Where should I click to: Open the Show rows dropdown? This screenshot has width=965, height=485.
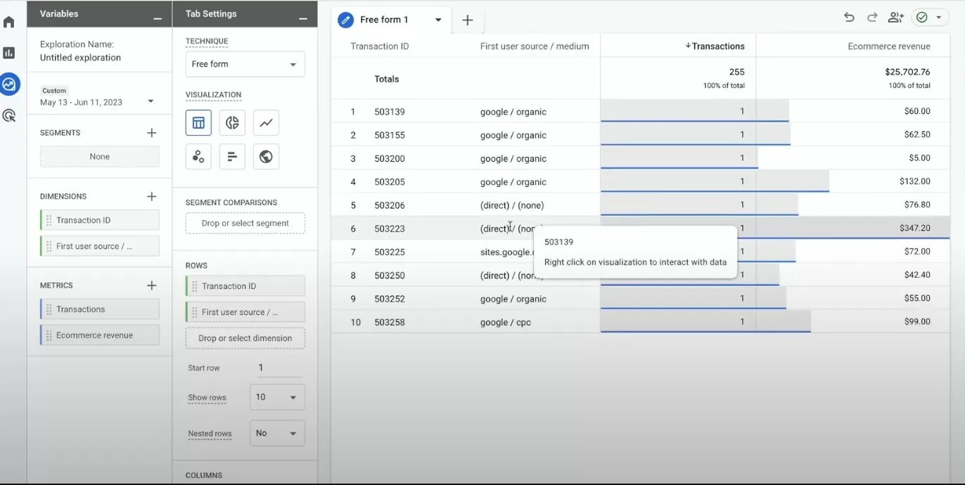point(277,397)
